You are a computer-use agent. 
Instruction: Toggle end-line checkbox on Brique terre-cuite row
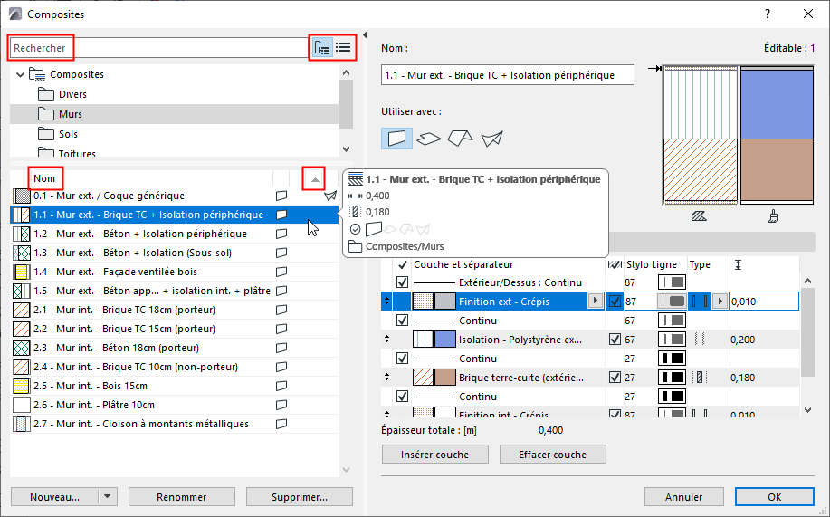click(x=615, y=378)
